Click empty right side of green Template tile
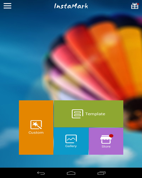 coord(114,114)
